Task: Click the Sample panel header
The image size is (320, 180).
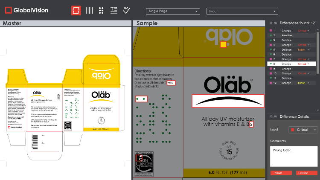Action: 199,23
